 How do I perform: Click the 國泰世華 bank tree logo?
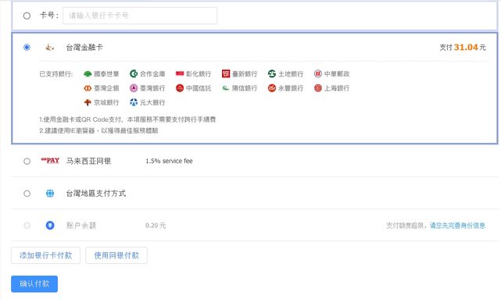[88, 74]
